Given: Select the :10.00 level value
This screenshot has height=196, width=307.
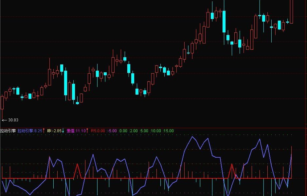Looking at the screenshot, I should point(156,131).
